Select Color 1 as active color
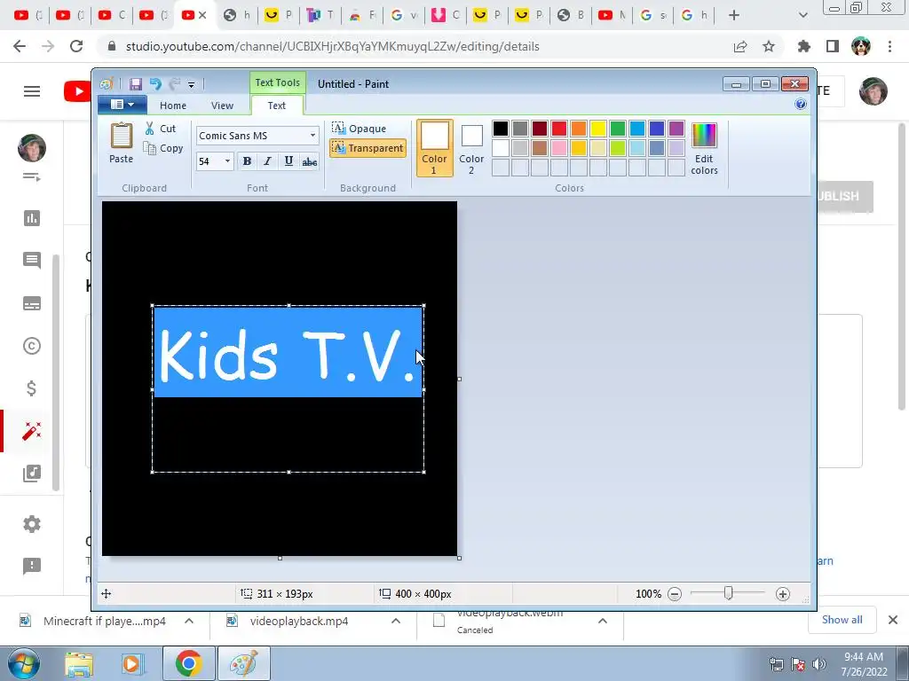 pyautogui.click(x=434, y=148)
